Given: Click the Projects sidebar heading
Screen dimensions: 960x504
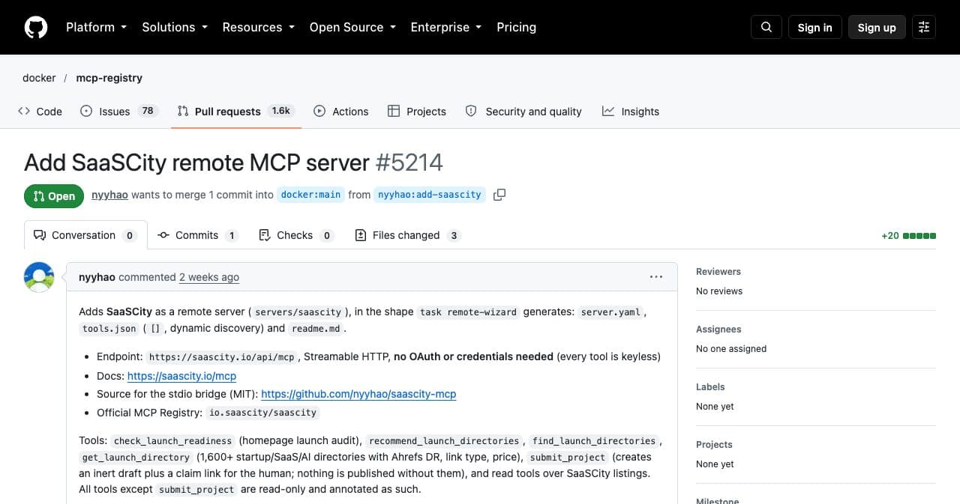Looking at the screenshot, I should tap(714, 445).
